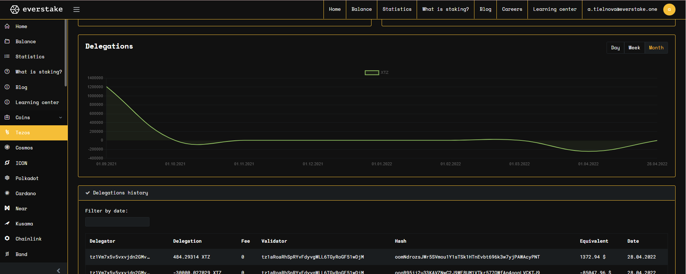Open the hamburger menu icon
Viewport: 686px width, 274px height.
[x=77, y=9]
